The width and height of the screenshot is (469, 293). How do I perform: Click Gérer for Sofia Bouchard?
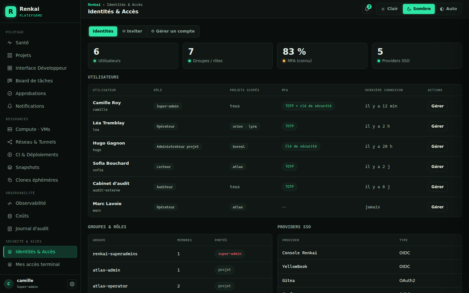(x=437, y=167)
